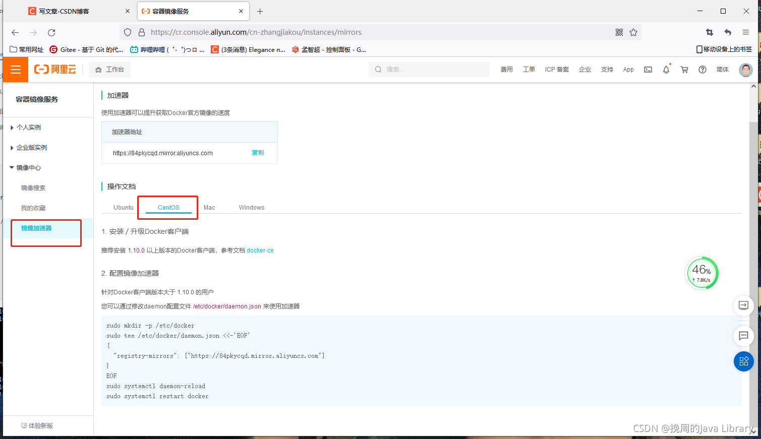
Task: Select 镜像加速器 in the sidebar
Action: coord(36,228)
